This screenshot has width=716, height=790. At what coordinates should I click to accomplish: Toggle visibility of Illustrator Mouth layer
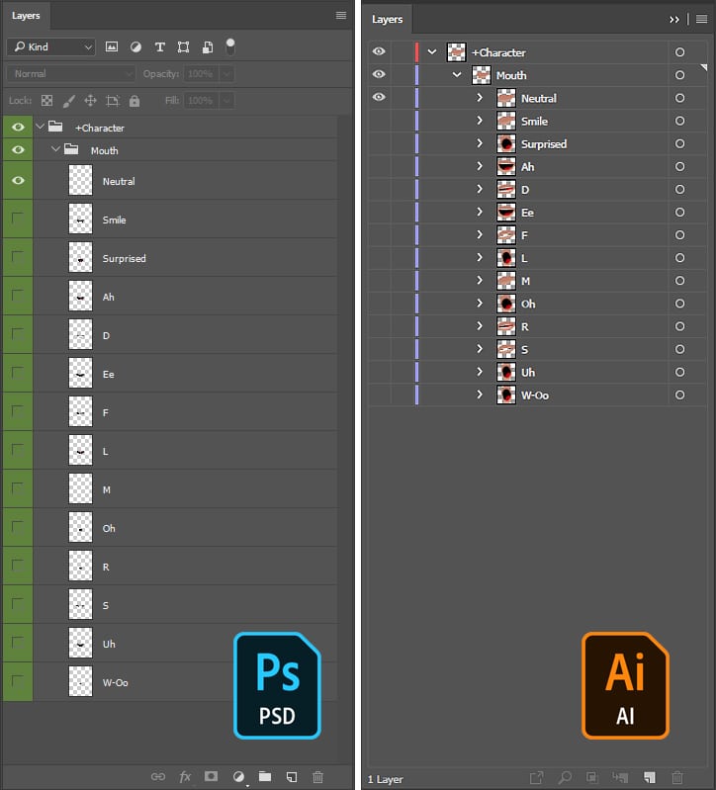[379, 75]
